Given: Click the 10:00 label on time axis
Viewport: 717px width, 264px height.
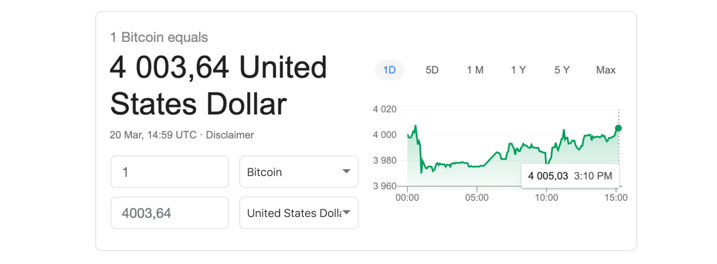Looking at the screenshot, I should click(x=546, y=198).
